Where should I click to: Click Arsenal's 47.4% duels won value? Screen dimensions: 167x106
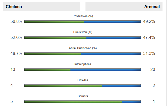click(149, 37)
